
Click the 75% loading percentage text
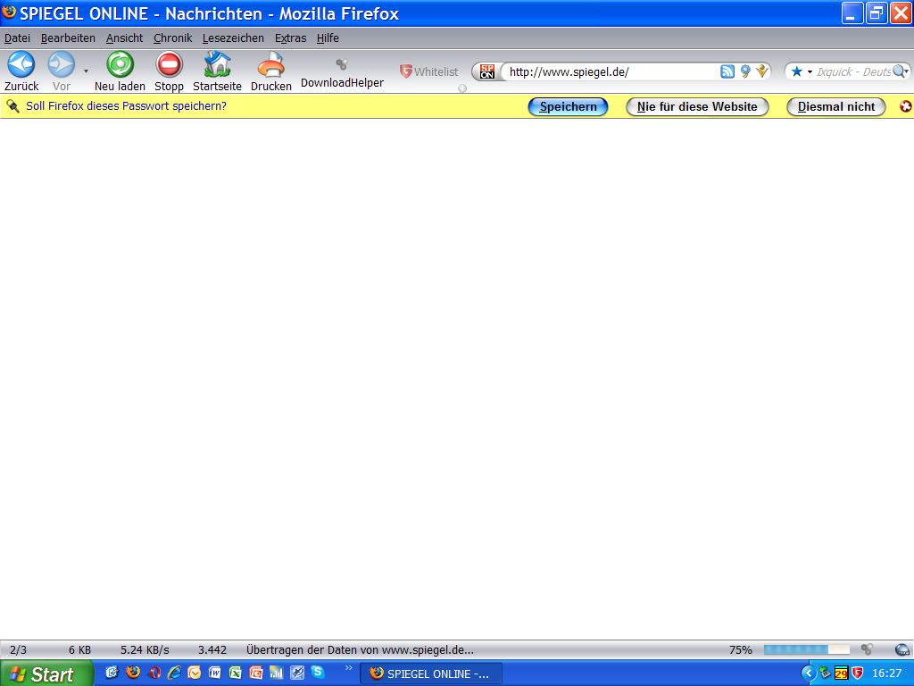coord(740,650)
